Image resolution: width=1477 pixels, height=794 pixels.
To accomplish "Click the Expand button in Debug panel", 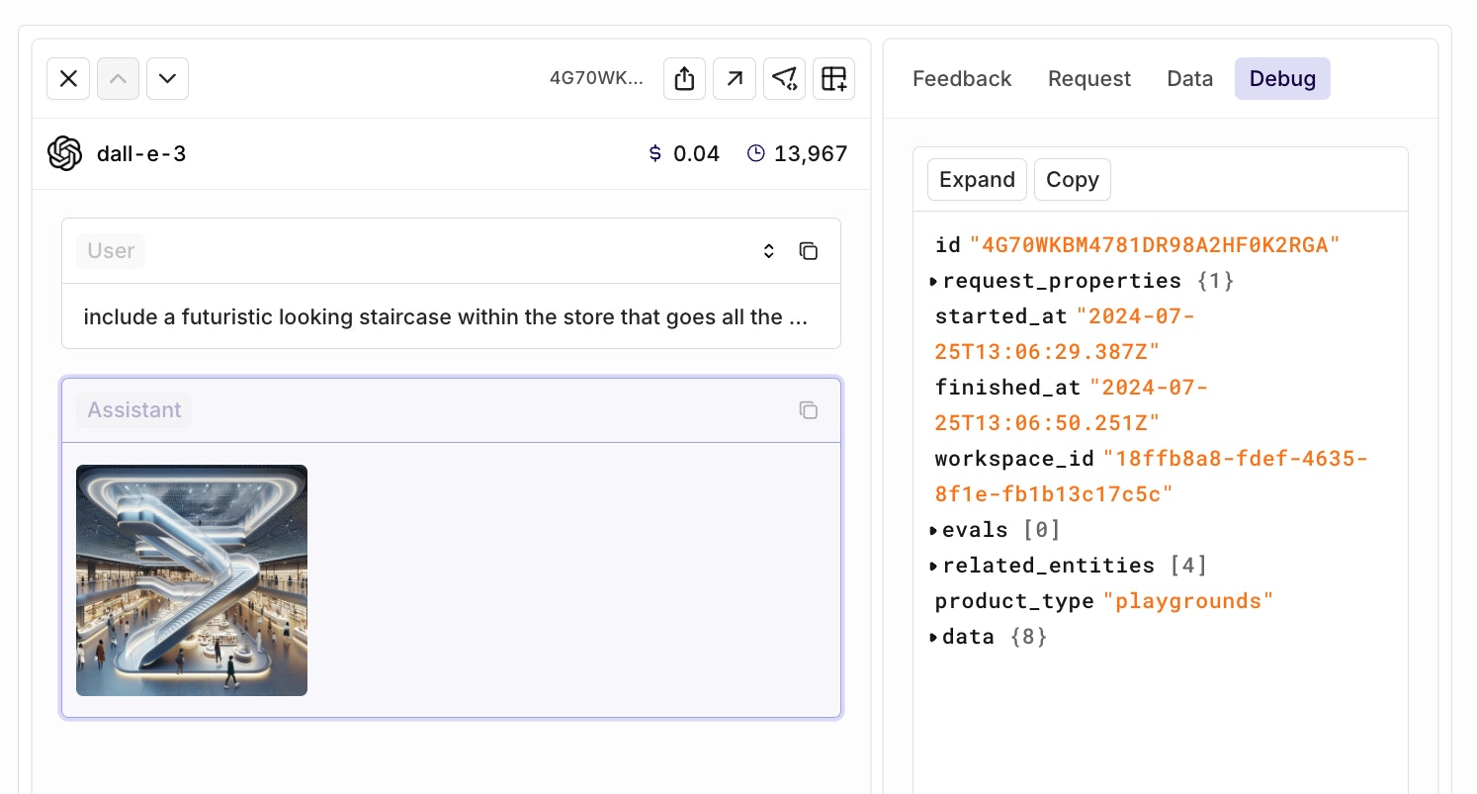I will [x=977, y=180].
